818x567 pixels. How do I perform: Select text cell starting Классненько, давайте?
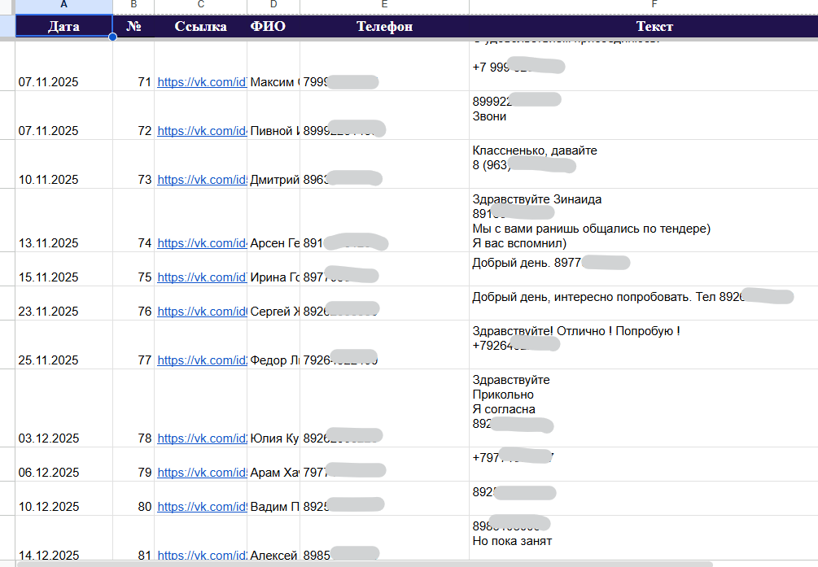(644, 164)
